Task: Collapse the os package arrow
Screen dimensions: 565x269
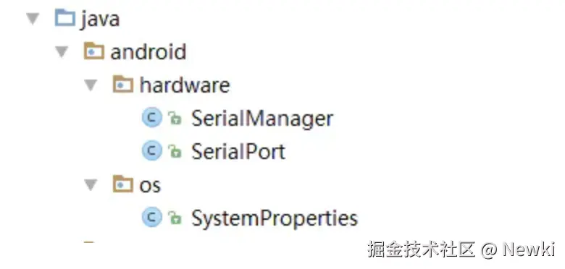Action: click(91, 186)
